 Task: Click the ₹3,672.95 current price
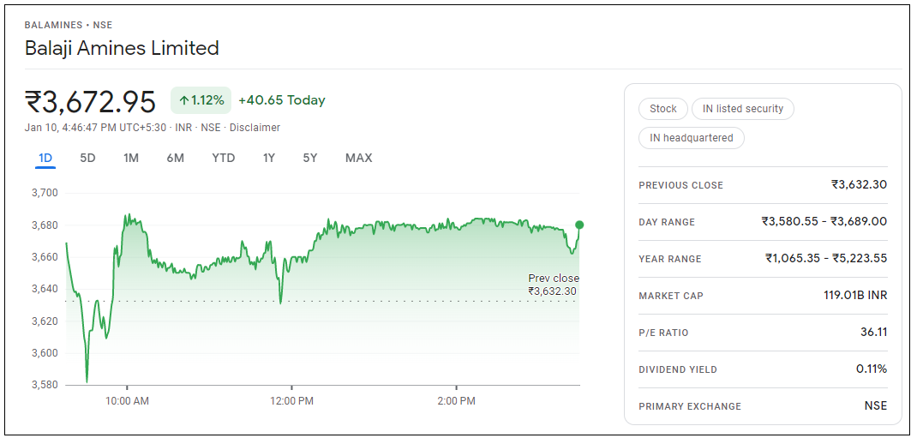91,102
